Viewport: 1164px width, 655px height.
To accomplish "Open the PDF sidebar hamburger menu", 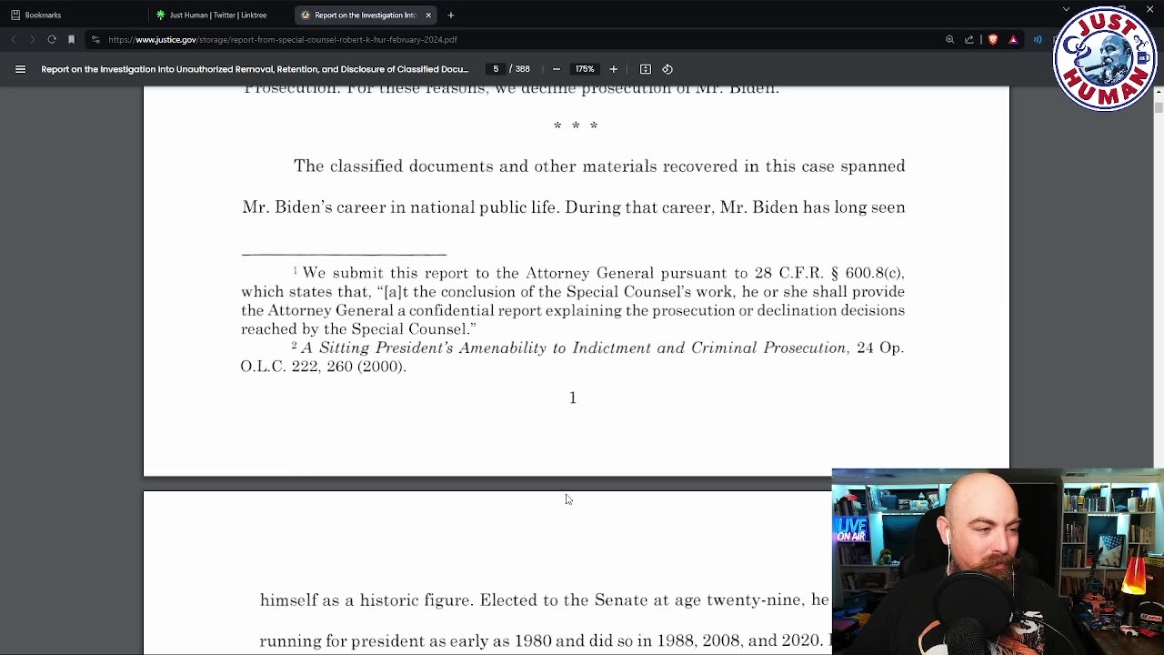I will [x=20, y=69].
